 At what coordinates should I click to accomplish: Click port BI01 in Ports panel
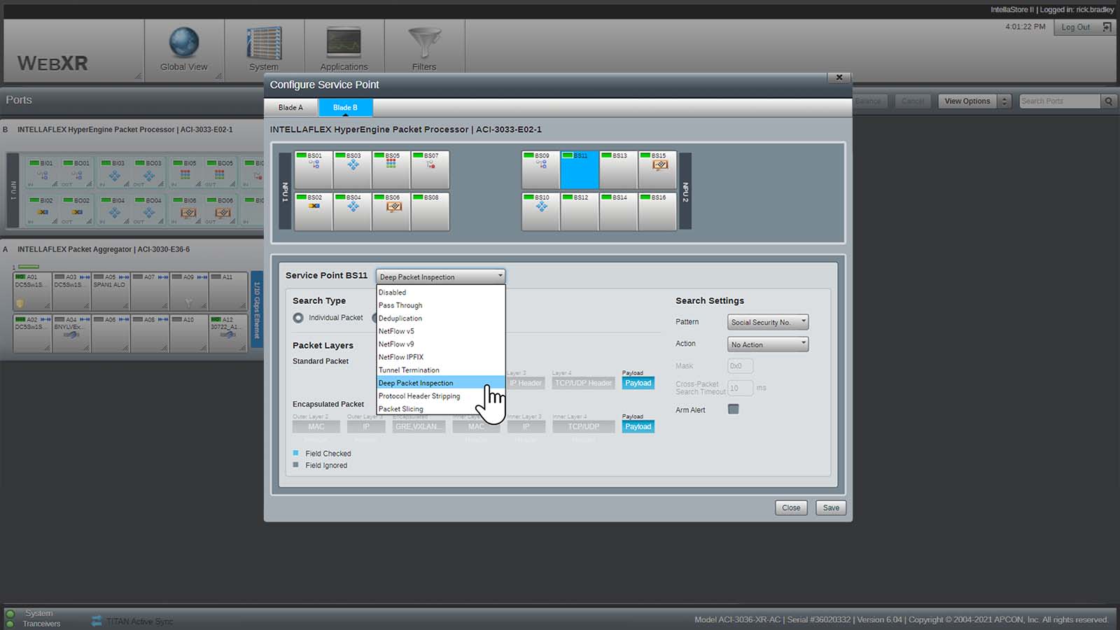pyautogui.click(x=41, y=172)
